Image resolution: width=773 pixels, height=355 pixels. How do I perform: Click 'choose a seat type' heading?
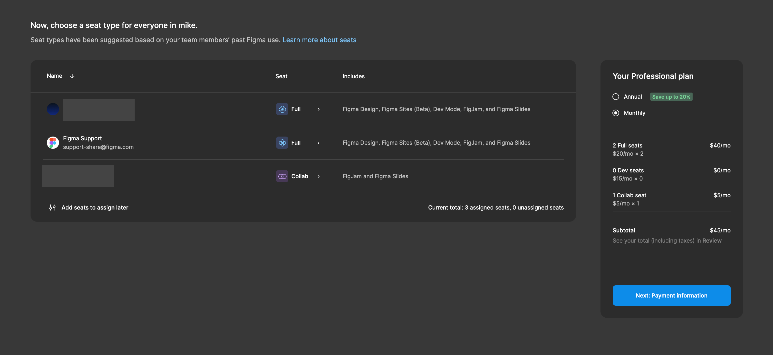(114, 25)
